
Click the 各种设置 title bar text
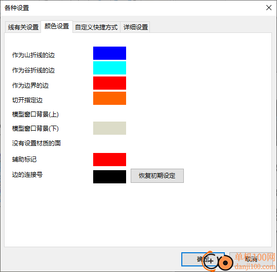click(17, 8)
